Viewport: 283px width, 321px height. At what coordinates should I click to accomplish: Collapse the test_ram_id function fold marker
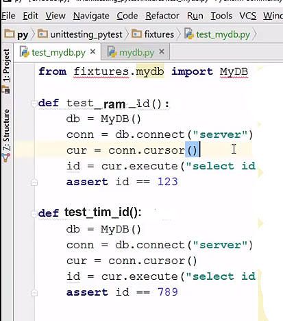(x=34, y=104)
